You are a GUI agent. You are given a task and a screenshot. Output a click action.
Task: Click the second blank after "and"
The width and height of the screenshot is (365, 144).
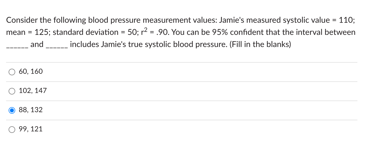click(x=57, y=47)
